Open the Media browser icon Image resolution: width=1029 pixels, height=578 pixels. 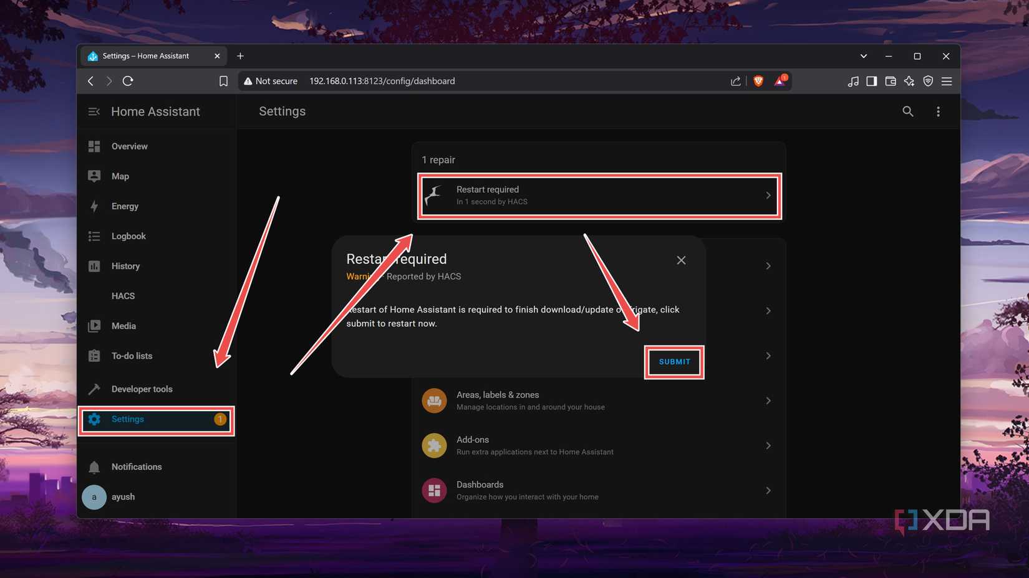click(x=94, y=326)
